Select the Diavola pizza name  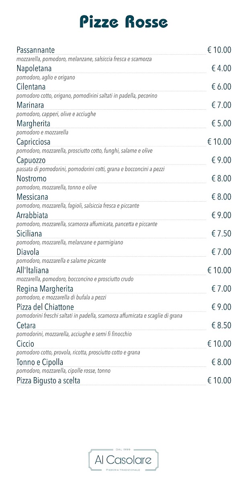click(28, 252)
